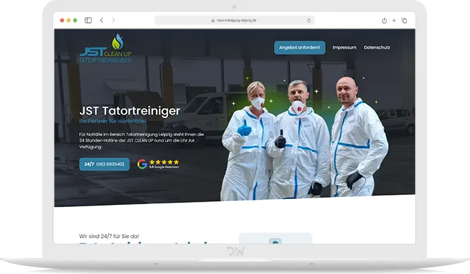Image resolution: width=470 pixels, height=274 pixels.
Task: Click the Für Notfälle im Bereich paragraph
Action: [142, 141]
